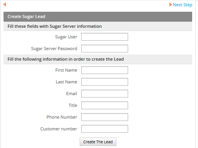Screen dimensions: 198x148
Task: Open the Next Step link
Action: 182,5
